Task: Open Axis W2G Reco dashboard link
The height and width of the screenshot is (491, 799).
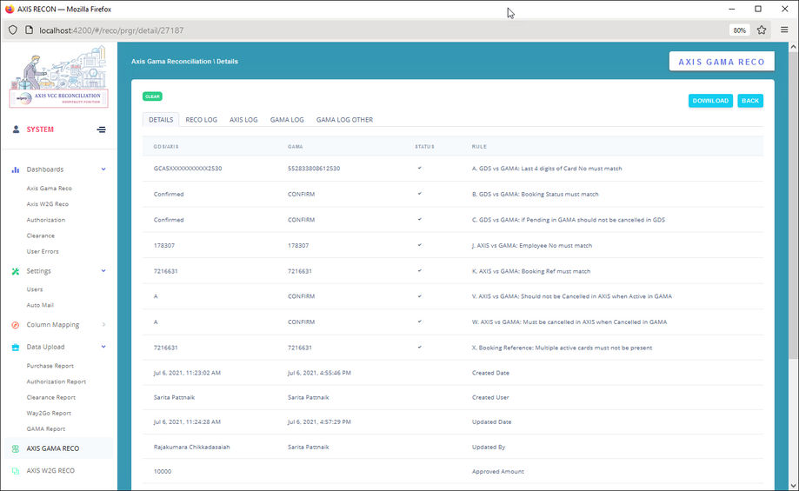Action: (x=48, y=203)
